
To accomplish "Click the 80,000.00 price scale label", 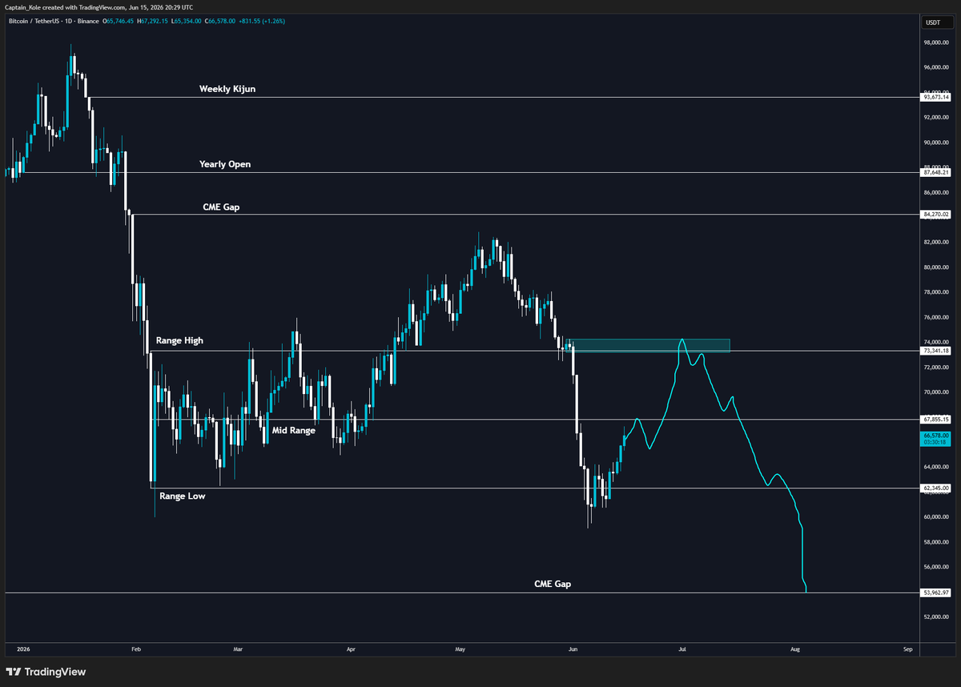I will pyautogui.click(x=937, y=267).
